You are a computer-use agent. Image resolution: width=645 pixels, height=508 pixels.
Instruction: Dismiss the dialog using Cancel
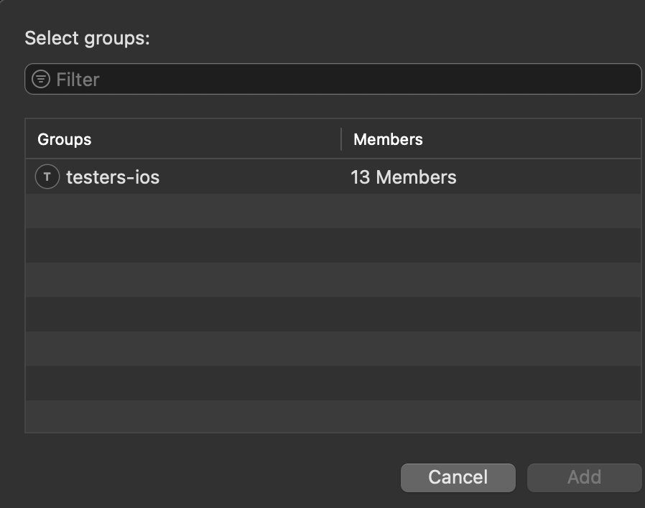click(x=458, y=477)
